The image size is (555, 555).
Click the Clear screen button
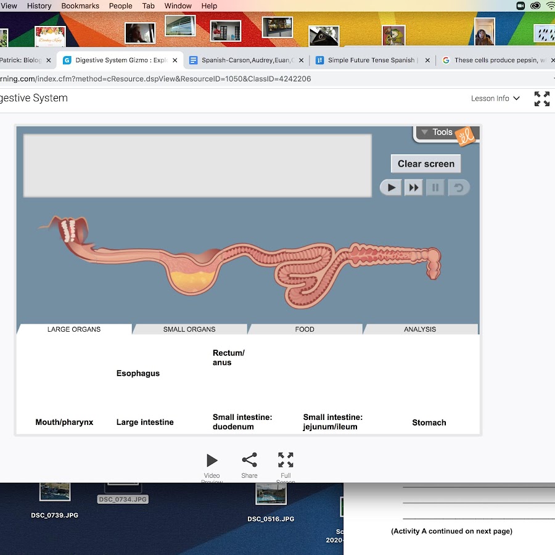tap(425, 164)
